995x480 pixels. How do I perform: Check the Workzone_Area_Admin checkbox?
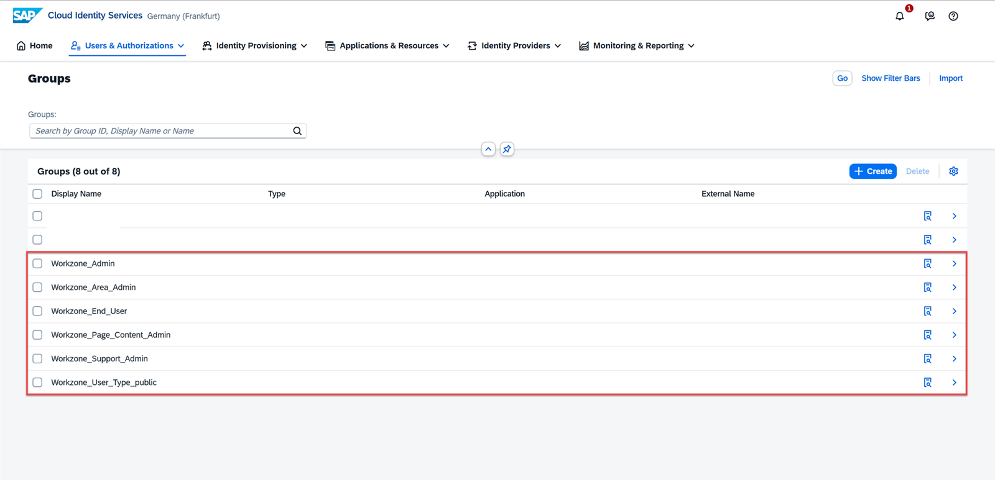click(x=37, y=288)
